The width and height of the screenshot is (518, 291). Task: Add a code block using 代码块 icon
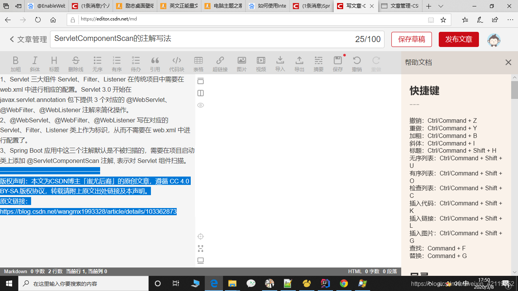pyautogui.click(x=176, y=63)
